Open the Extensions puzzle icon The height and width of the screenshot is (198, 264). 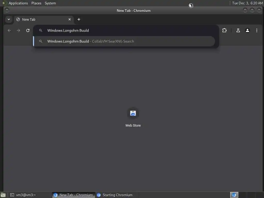tap(225, 30)
